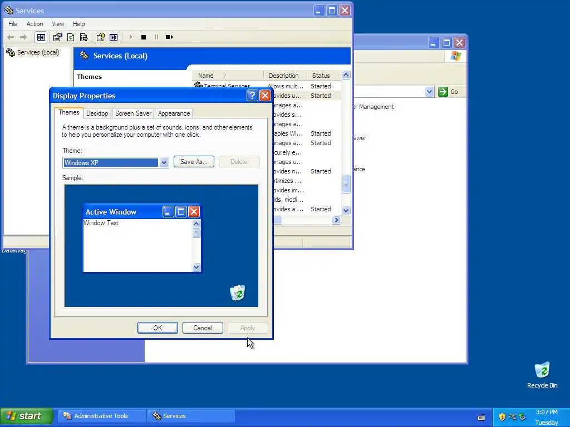Open the File menu in Services
The height and width of the screenshot is (427, 570).
point(13,24)
